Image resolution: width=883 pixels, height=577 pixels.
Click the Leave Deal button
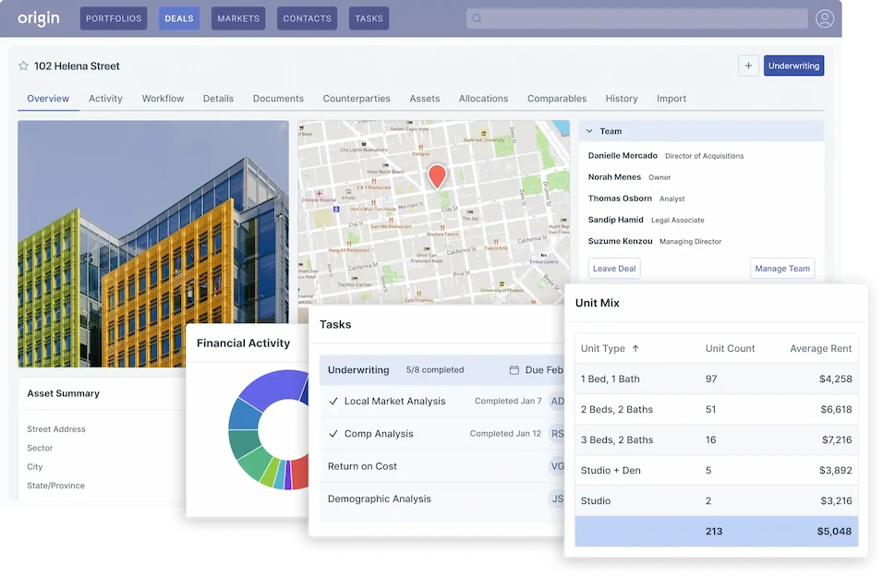click(613, 268)
